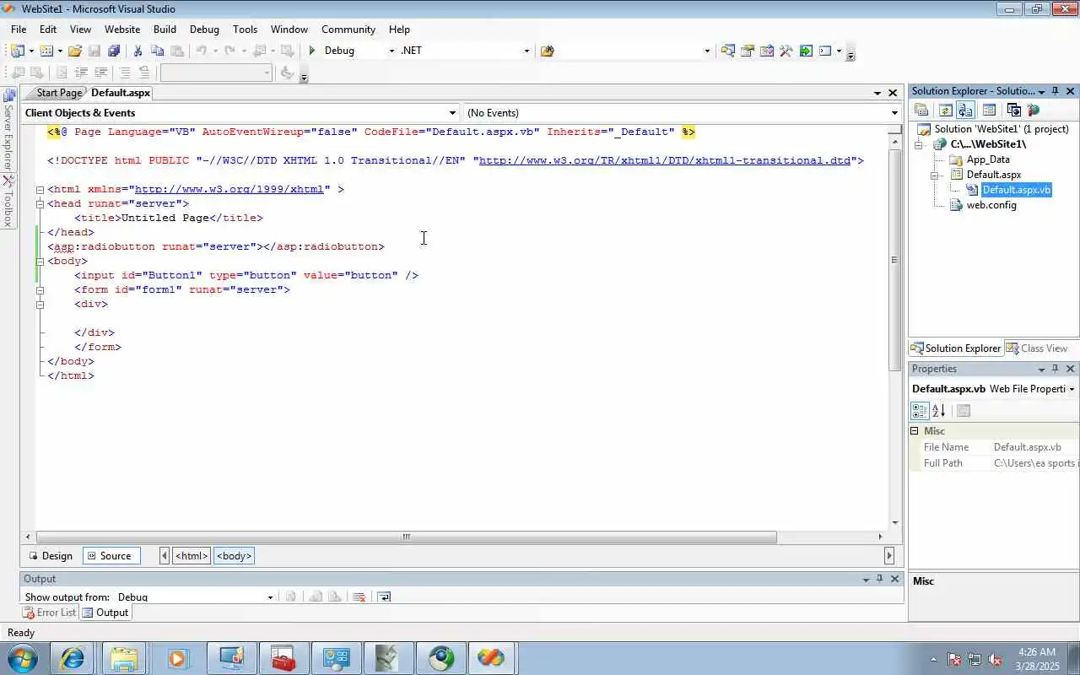The width and height of the screenshot is (1080, 675).
Task: Click Solution Explorer Properties icon
Action: (x=921, y=110)
